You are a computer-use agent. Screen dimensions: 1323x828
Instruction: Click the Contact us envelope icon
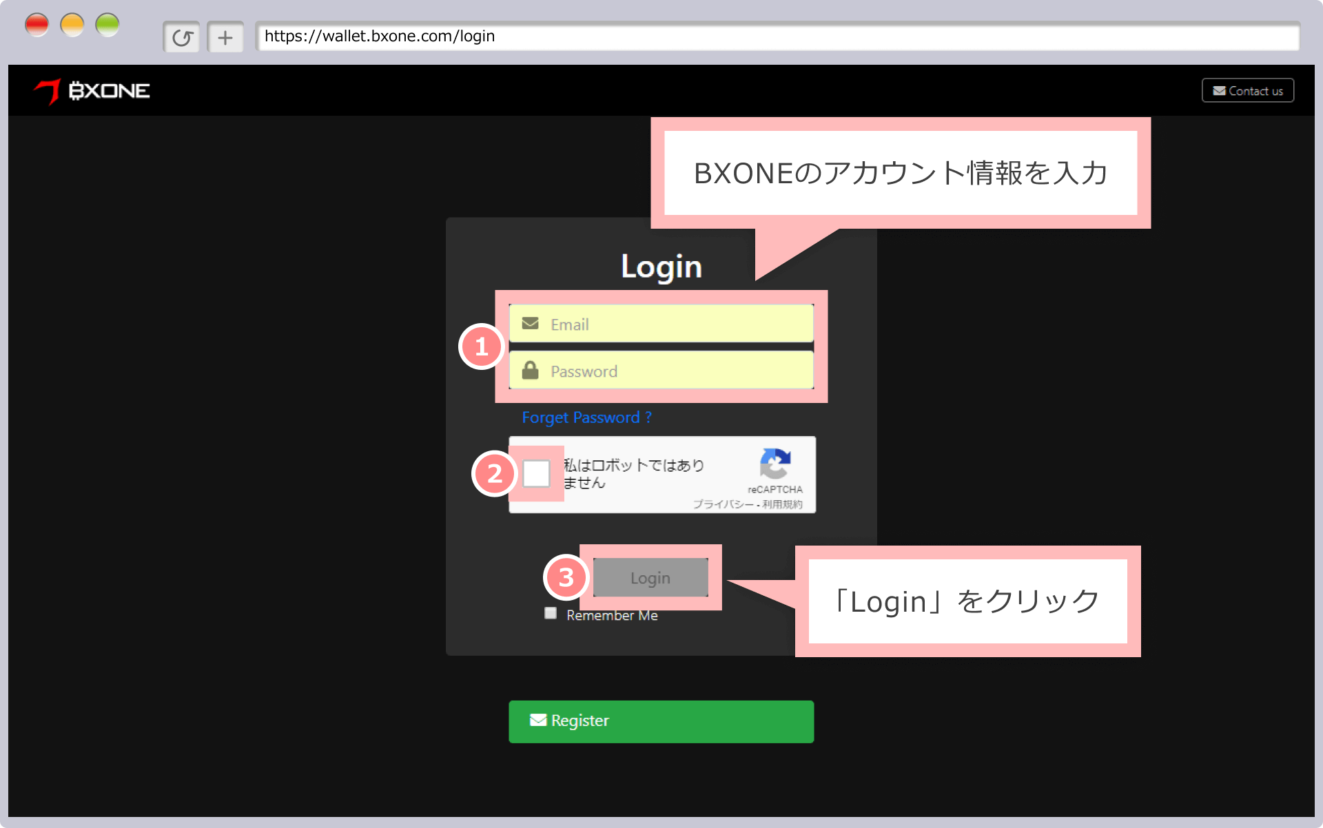pos(1219,91)
